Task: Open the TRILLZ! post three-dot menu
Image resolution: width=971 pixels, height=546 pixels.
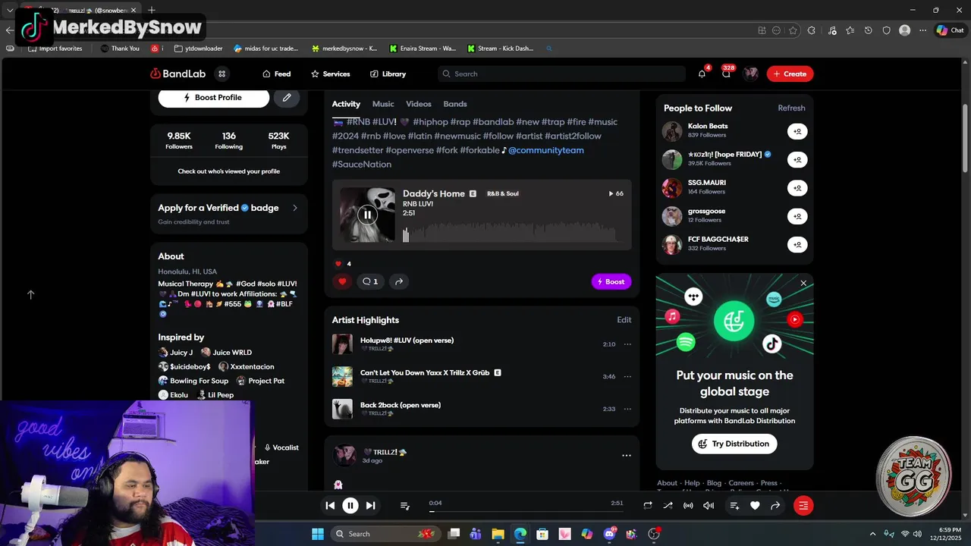Action: [627, 456]
